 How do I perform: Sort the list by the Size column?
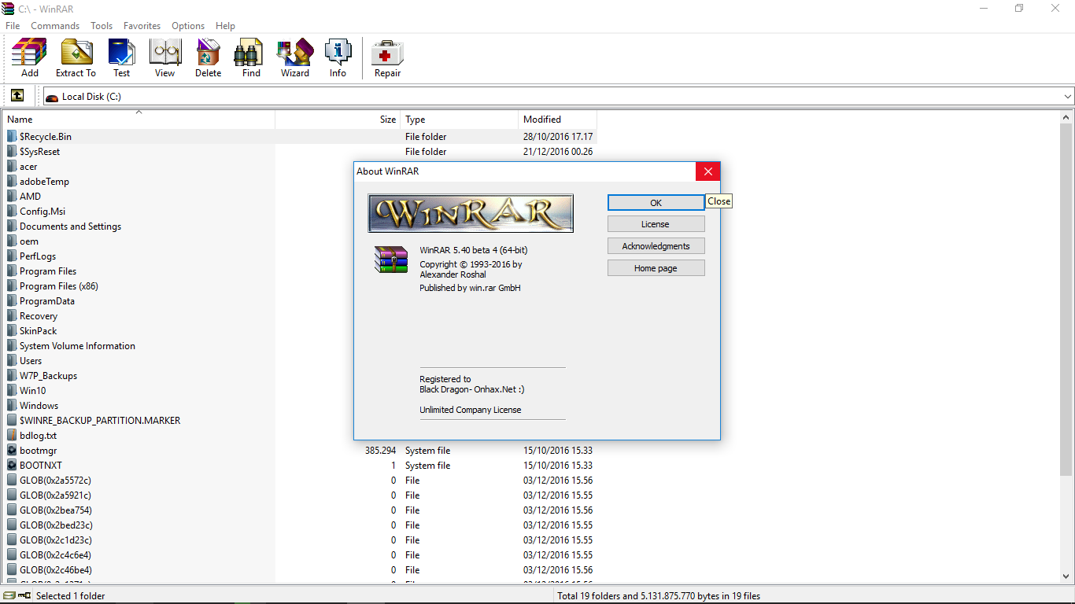[x=338, y=120]
